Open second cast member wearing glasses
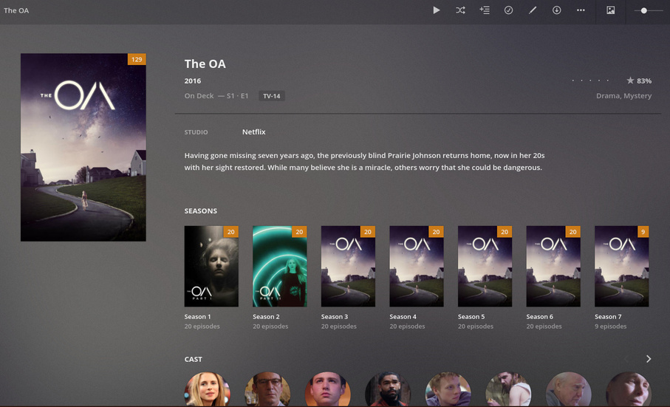This screenshot has width=670, height=407. [267, 389]
